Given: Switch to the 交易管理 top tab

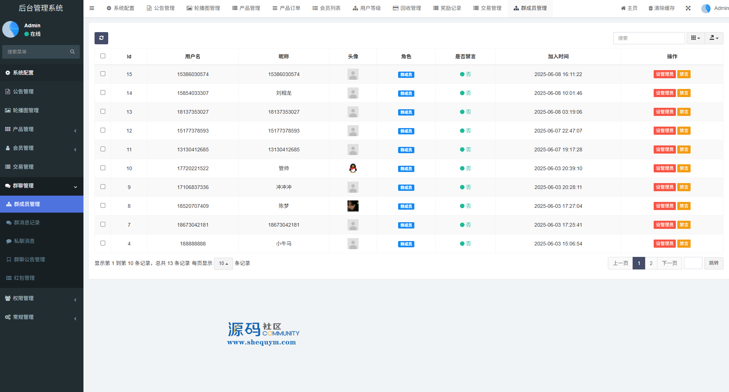Looking at the screenshot, I should click(487, 8).
